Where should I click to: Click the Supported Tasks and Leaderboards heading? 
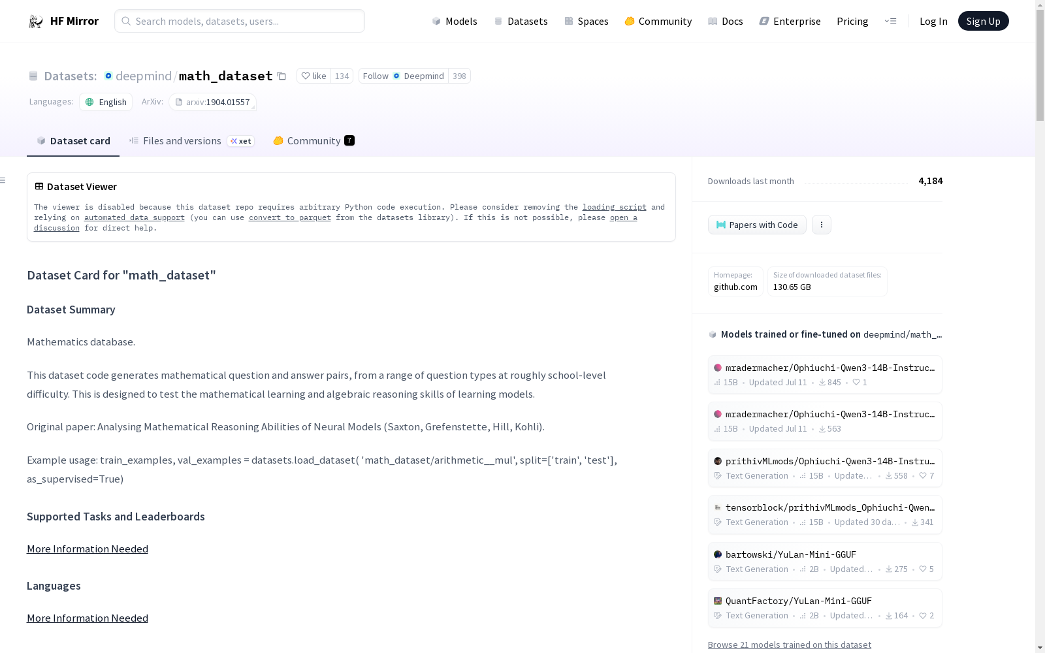click(x=116, y=517)
